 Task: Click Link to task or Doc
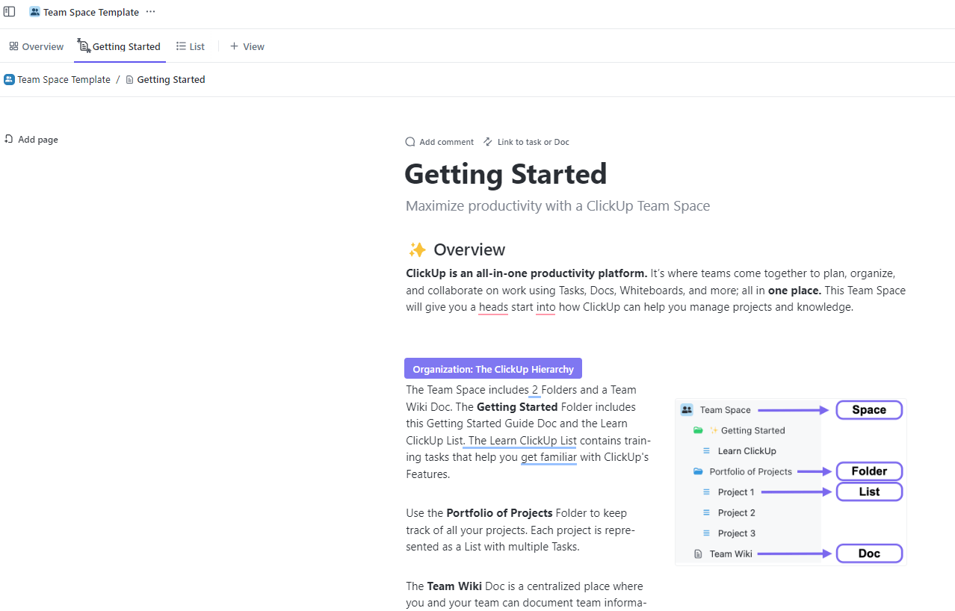(x=526, y=142)
